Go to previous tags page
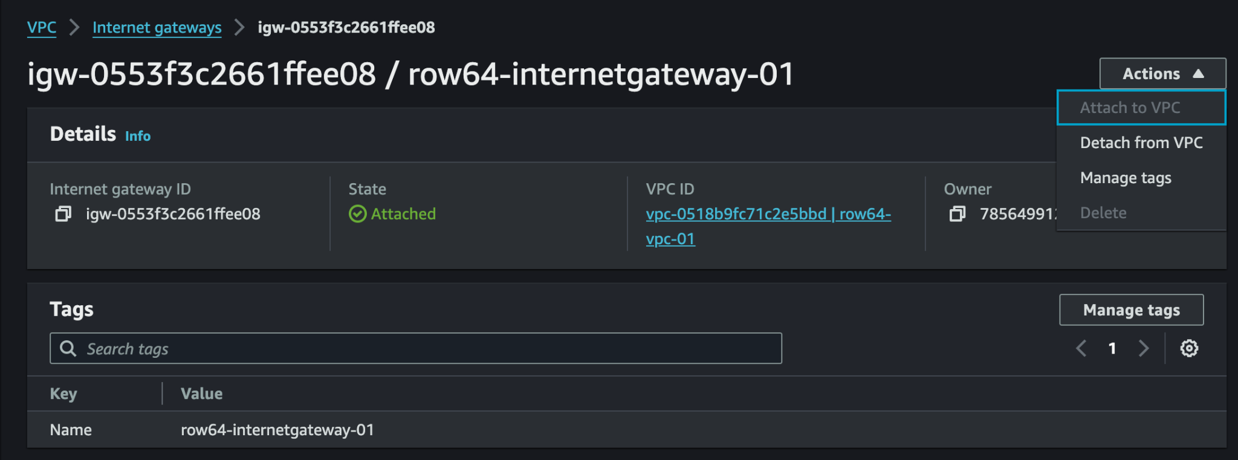This screenshot has width=1238, height=460. click(1081, 348)
